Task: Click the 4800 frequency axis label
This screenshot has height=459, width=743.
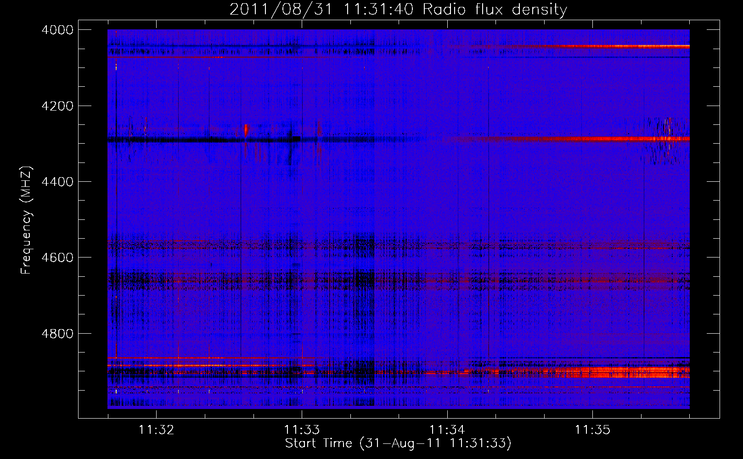Action: point(57,334)
